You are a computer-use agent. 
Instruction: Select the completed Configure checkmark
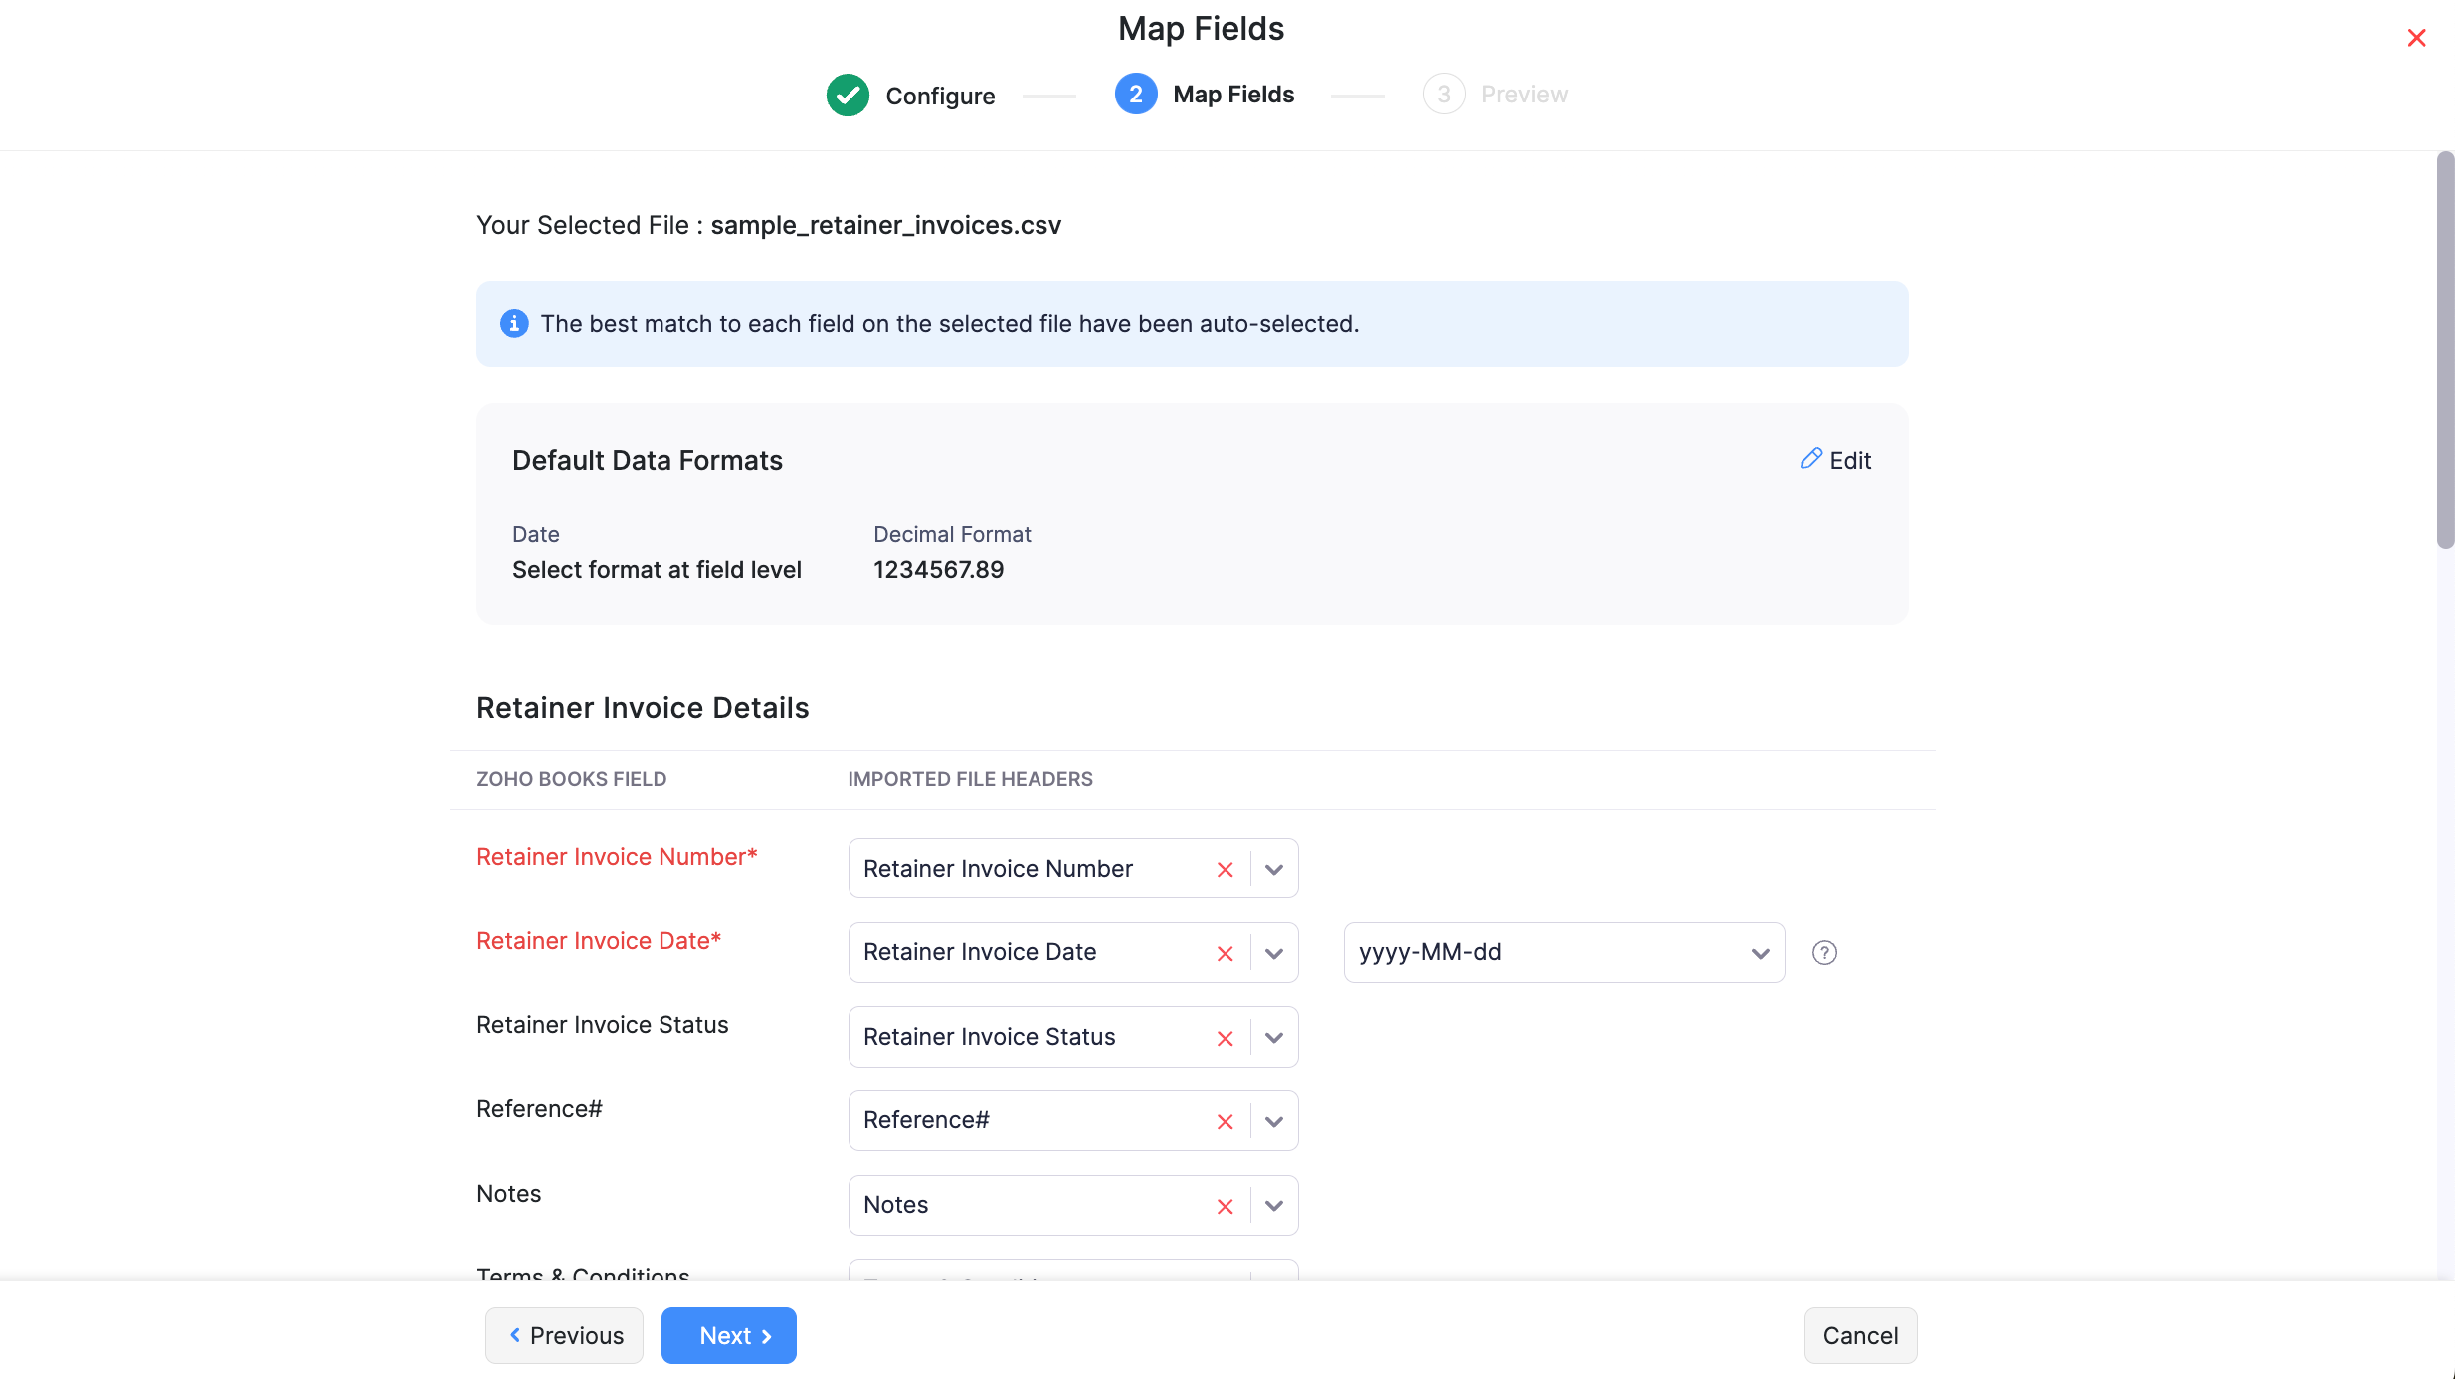click(x=847, y=95)
